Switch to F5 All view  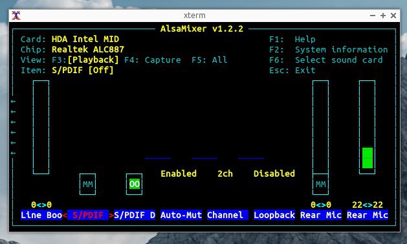209,60
